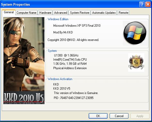Click the U1300 @ 1.06GHz text

coord(66,55)
